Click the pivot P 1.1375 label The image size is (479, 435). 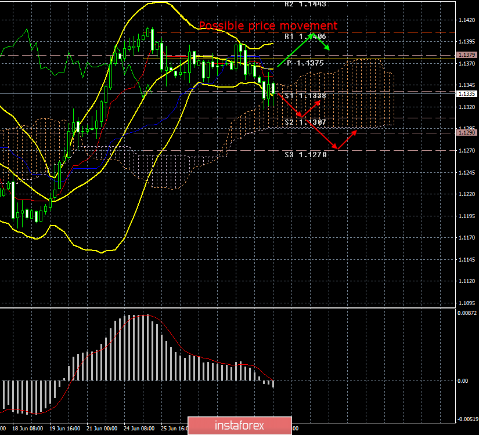click(x=305, y=63)
